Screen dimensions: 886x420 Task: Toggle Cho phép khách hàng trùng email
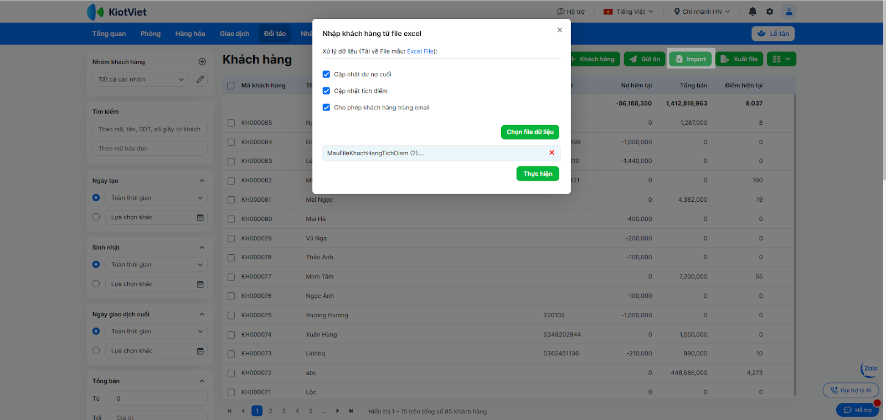point(326,107)
